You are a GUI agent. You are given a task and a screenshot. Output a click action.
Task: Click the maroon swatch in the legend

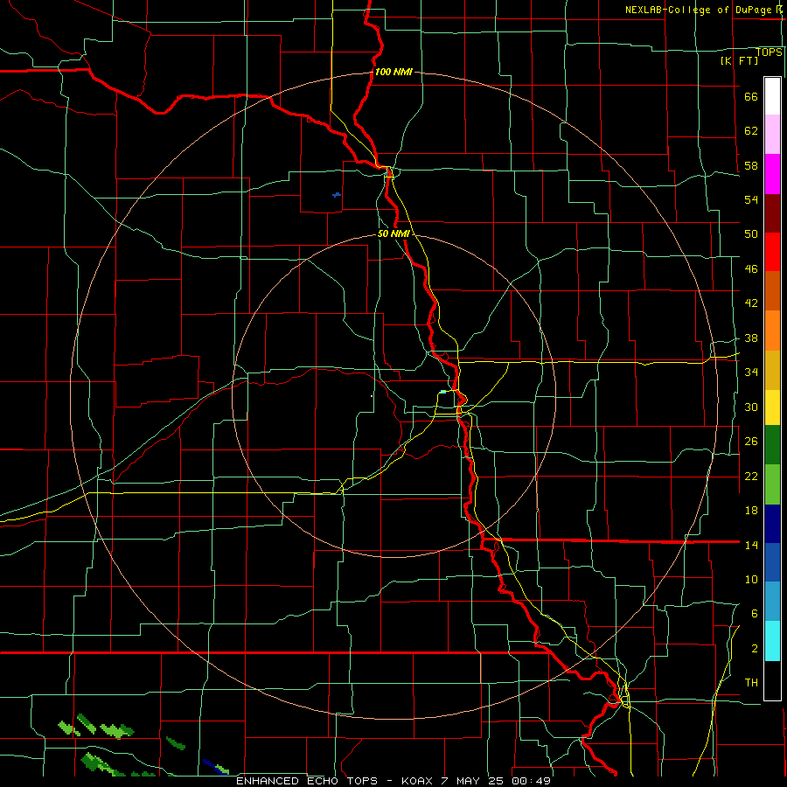coord(772,213)
